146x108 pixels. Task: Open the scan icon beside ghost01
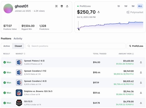point(56,6)
